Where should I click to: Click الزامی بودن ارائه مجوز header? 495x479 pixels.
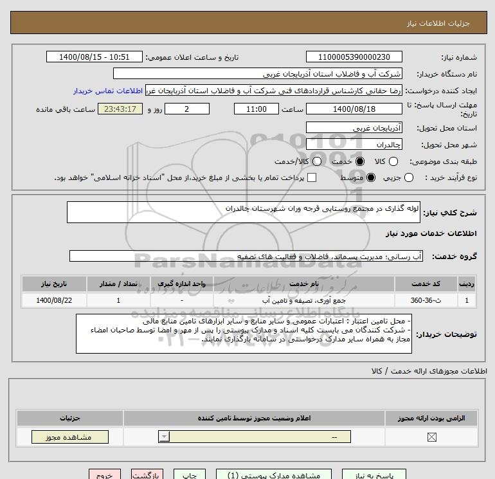[431, 418]
